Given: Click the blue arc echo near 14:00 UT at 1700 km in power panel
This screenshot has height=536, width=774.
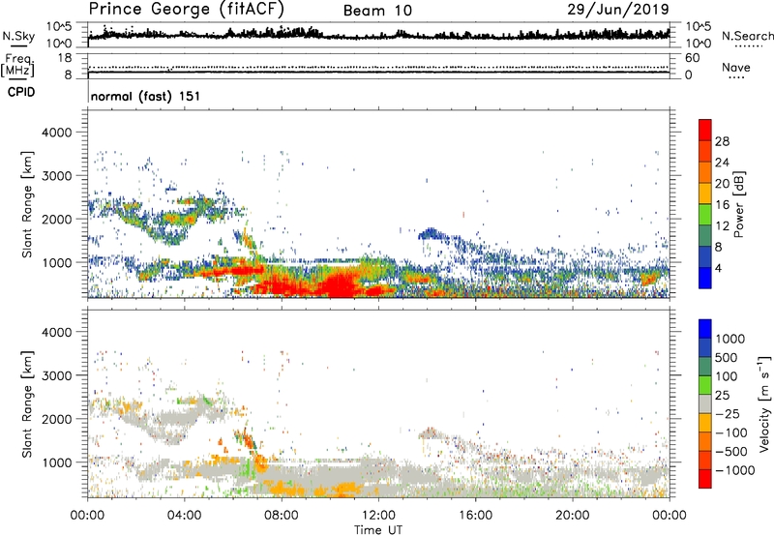Looking at the screenshot, I should pos(433,233).
